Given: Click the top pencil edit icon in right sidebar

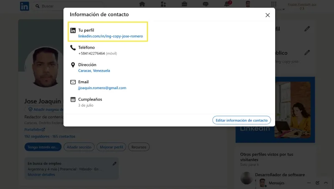Looking at the screenshot, I should (x=307, y=29).
